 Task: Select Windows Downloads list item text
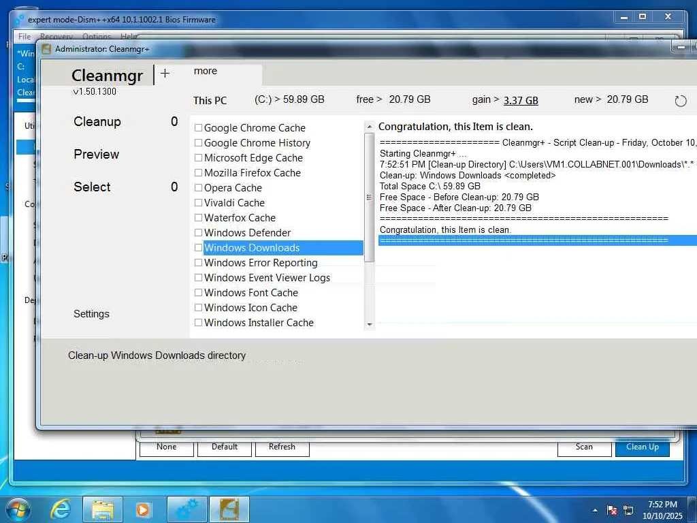point(252,248)
